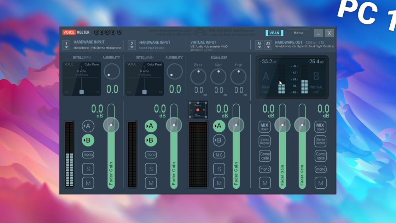Close the Voicemeeter window
This screenshot has width=396, height=223.
(329, 33)
